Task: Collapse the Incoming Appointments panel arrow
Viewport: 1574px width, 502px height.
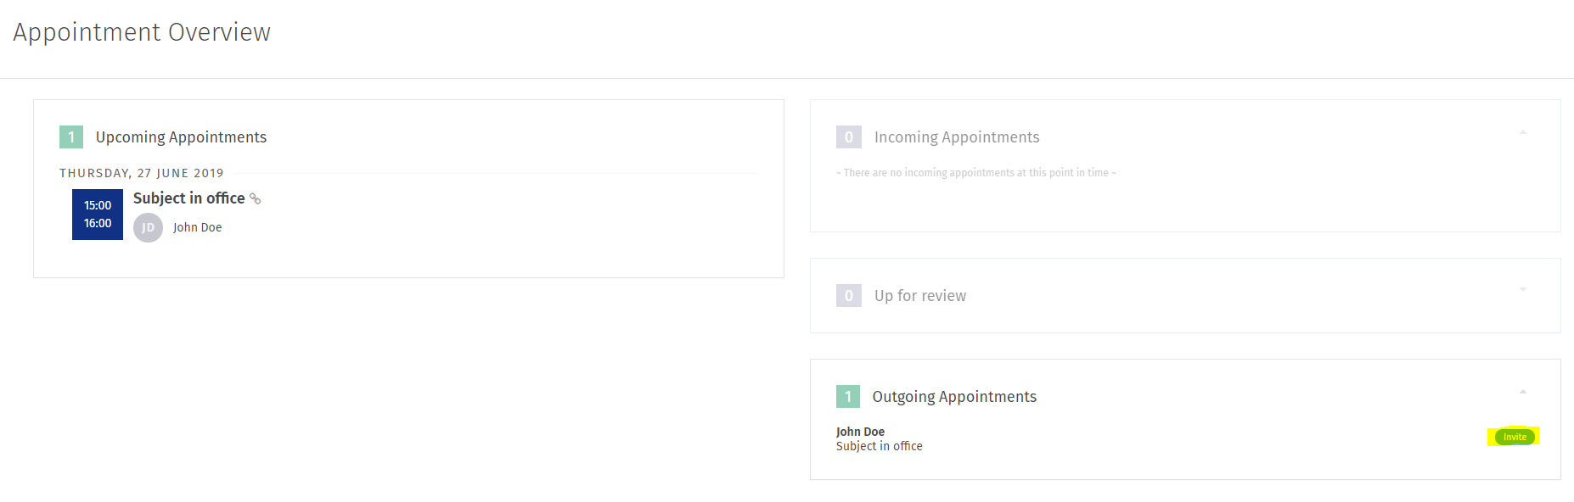Action: (1523, 132)
